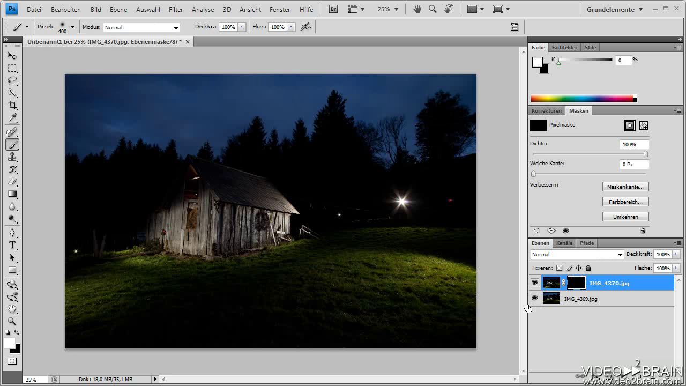Open the Fläche fill slider arrow

coord(676,268)
